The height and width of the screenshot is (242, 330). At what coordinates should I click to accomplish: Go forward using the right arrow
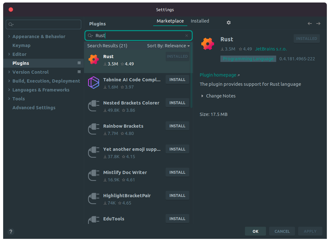click(x=318, y=24)
